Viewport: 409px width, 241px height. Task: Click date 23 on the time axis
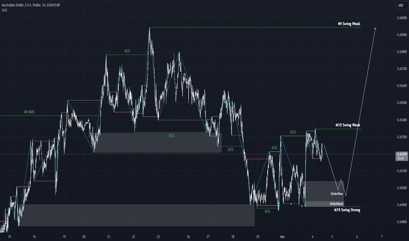click(158, 237)
